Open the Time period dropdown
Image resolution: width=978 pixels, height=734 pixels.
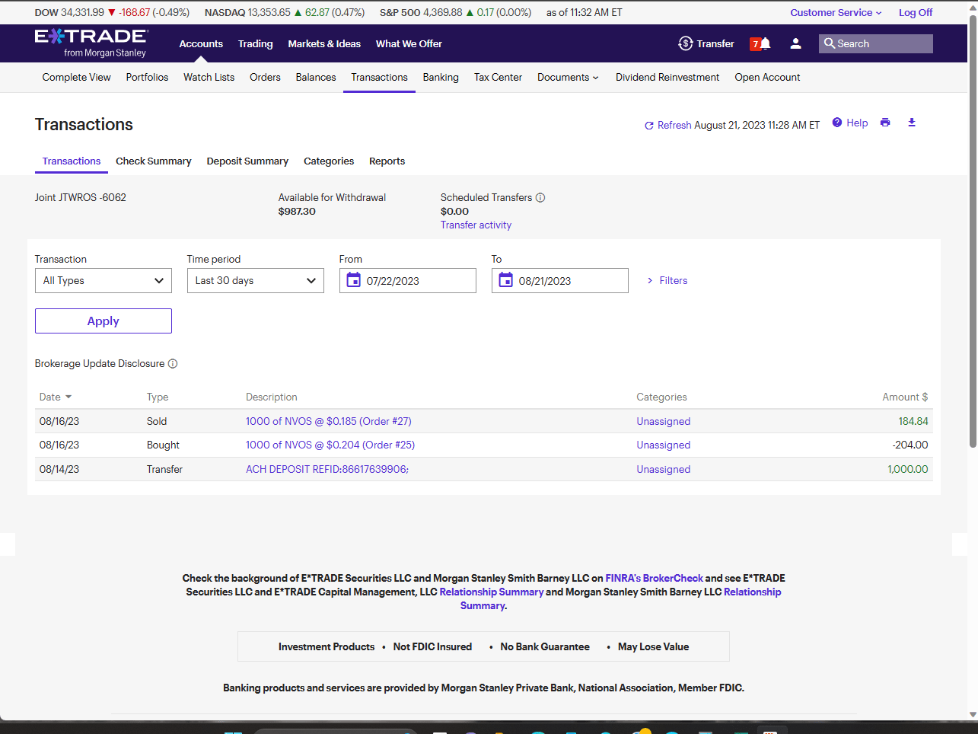click(x=256, y=280)
